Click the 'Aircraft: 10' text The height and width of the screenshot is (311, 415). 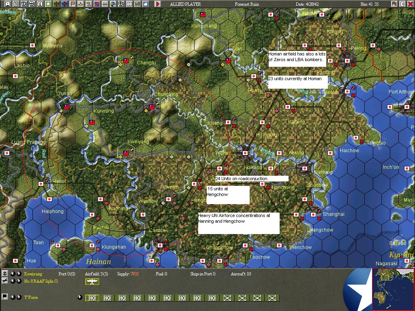tap(241, 274)
